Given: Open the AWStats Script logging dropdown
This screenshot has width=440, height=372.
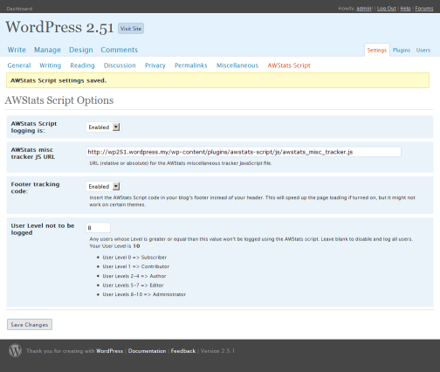Looking at the screenshot, I should 103,127.
